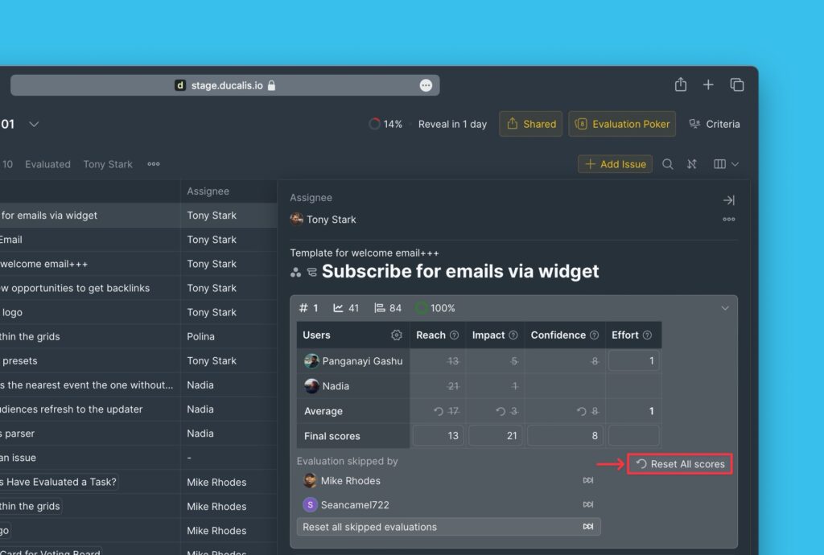Click the browser tabs overview icon
The height and width of the screenshot is (555, 824).
point(736,85)
